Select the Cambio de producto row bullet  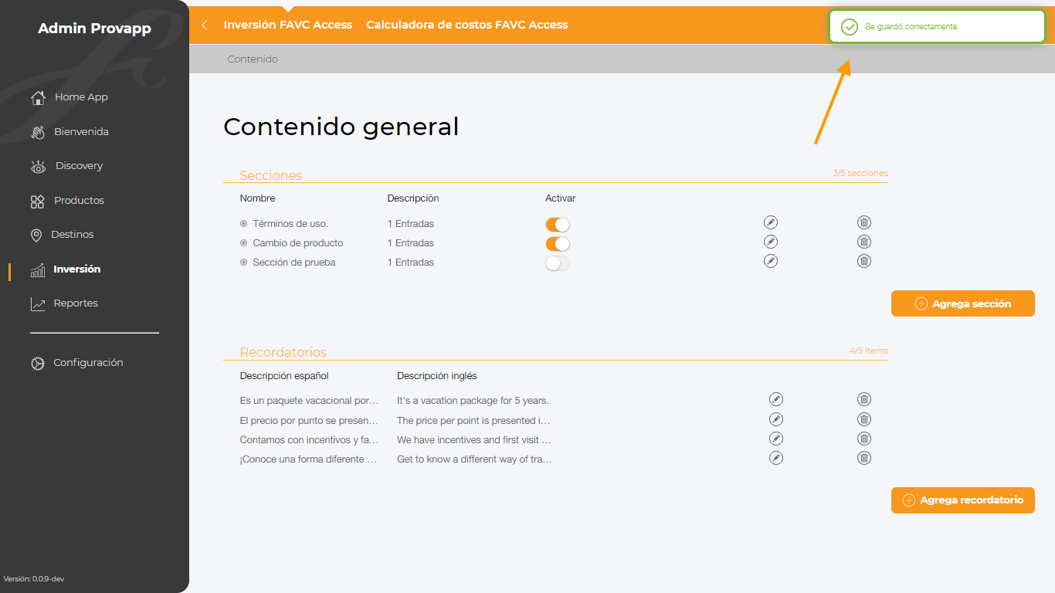(x=243, y=243)
